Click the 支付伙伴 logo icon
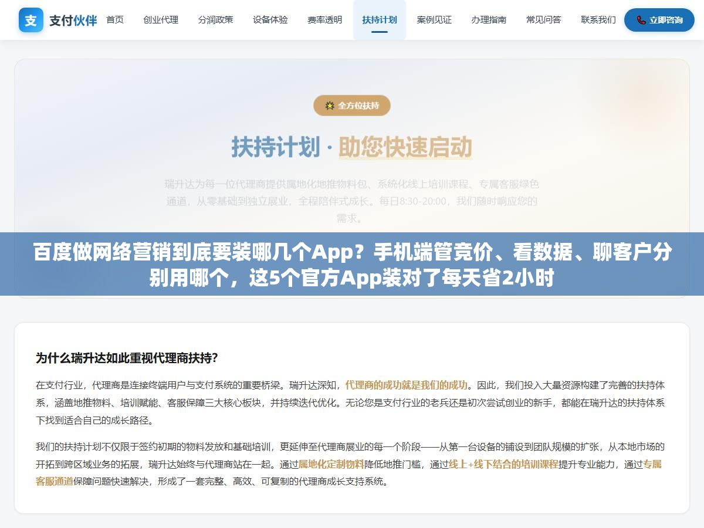Viewport: 704px width, 528px height. pos(31,20)
